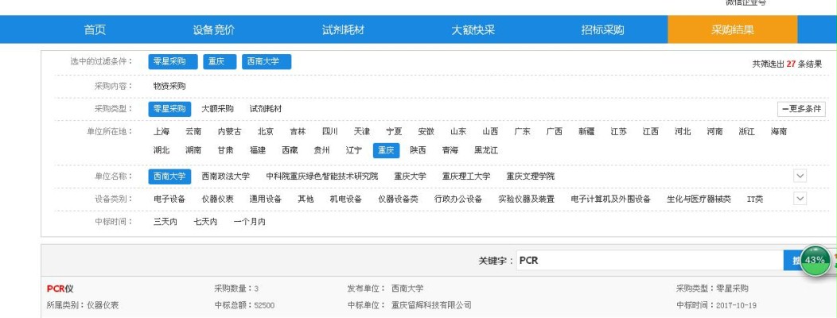Screen dimensions: 837x318
Task: Remove the 西南大学 tag in selected filter conditions
Action: tap(267, 62)
